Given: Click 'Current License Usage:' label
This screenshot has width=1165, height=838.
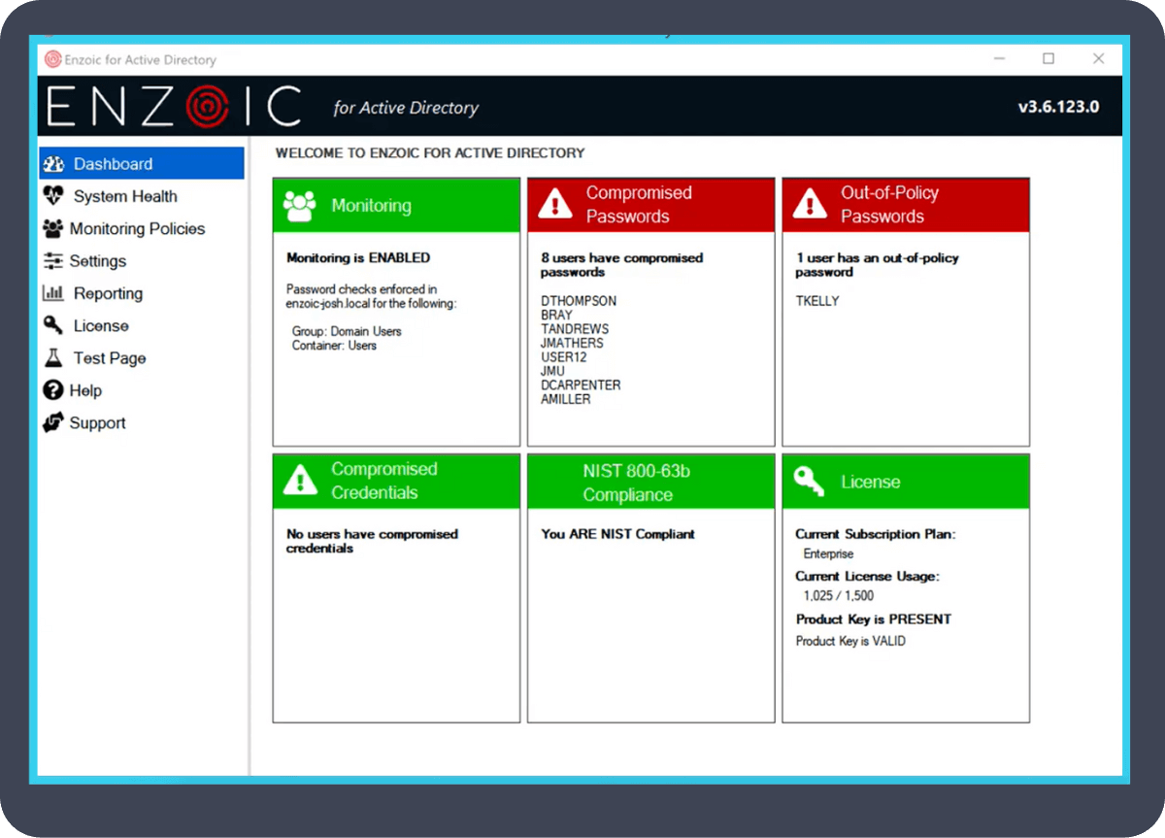Looking at the screenshot, I should point(868,577).
